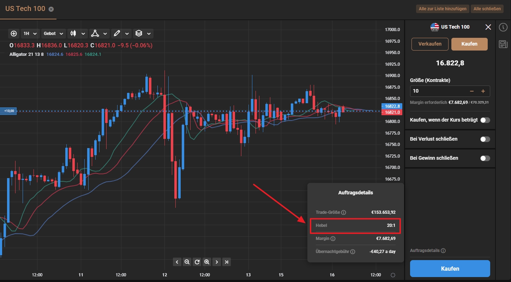The height and width of the screenshot is (282, 511).
Task: Jump to latest candle button
Action: [x=227, y=262]
